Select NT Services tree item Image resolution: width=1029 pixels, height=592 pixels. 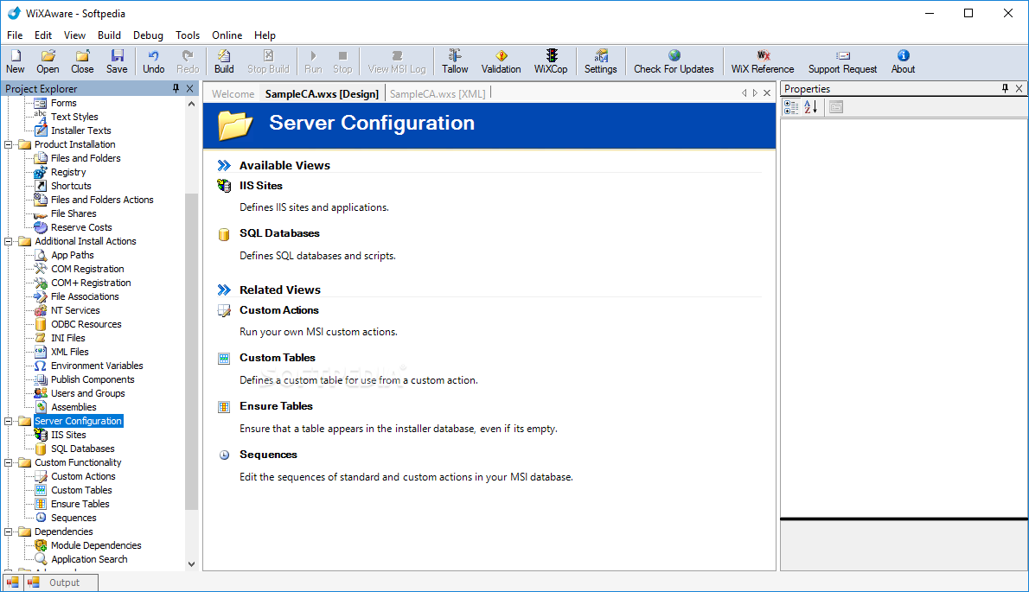coord(75,310)
